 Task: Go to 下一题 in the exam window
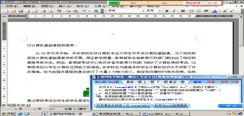162,82
